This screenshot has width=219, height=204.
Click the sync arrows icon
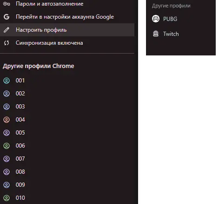click(7, 43)
